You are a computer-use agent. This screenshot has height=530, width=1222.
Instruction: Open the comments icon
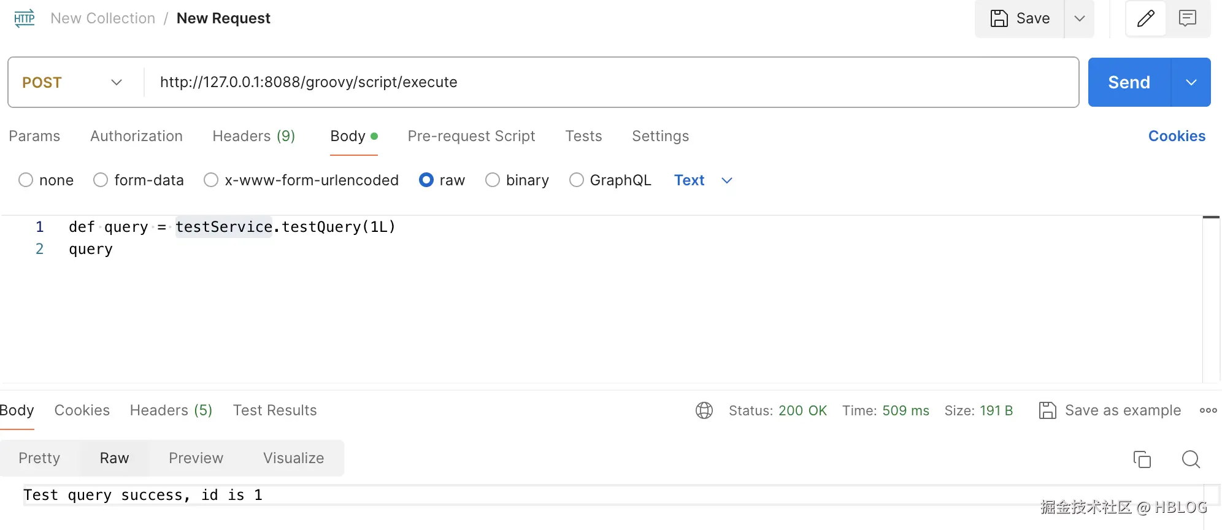pyautogui.click(x=1188, y=18)
